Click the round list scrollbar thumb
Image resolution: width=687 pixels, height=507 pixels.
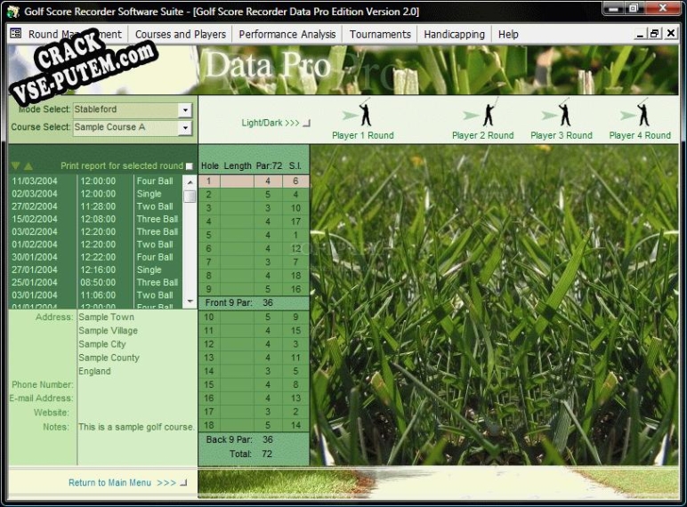(190, 197)
